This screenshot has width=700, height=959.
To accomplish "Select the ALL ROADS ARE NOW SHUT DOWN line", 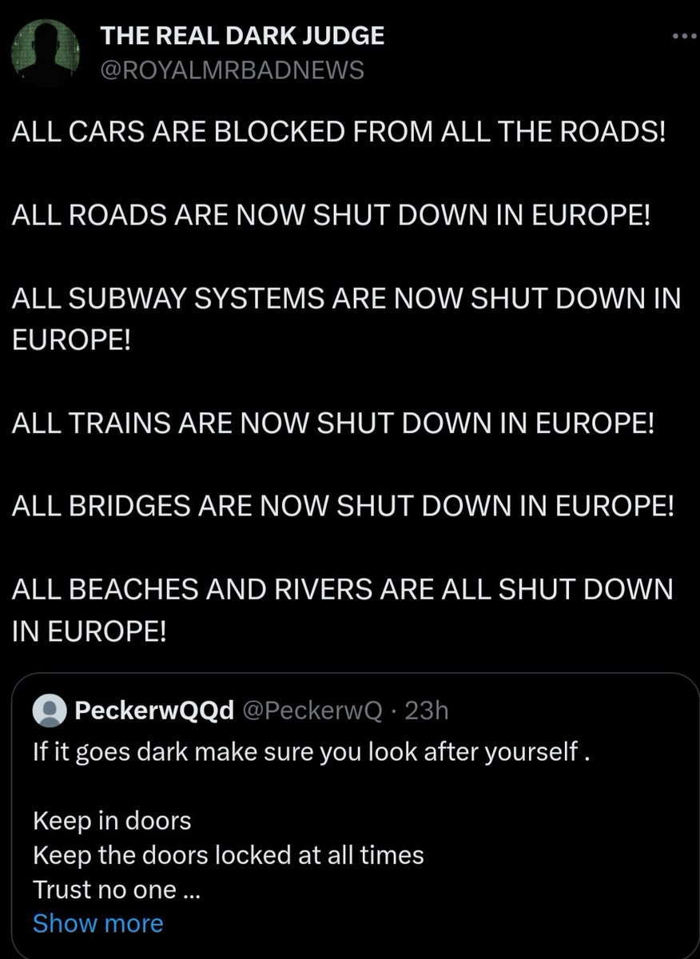I will pyautogui.click(x=332, y=219).
